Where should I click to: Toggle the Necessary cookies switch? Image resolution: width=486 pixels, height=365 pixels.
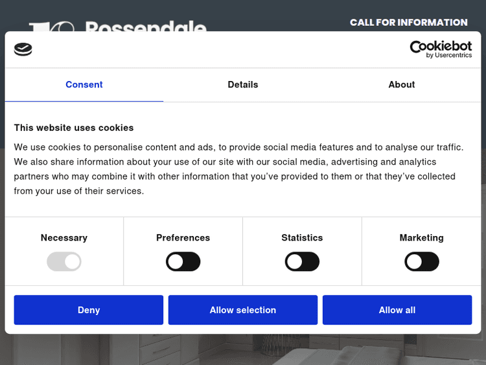point(64,262)
